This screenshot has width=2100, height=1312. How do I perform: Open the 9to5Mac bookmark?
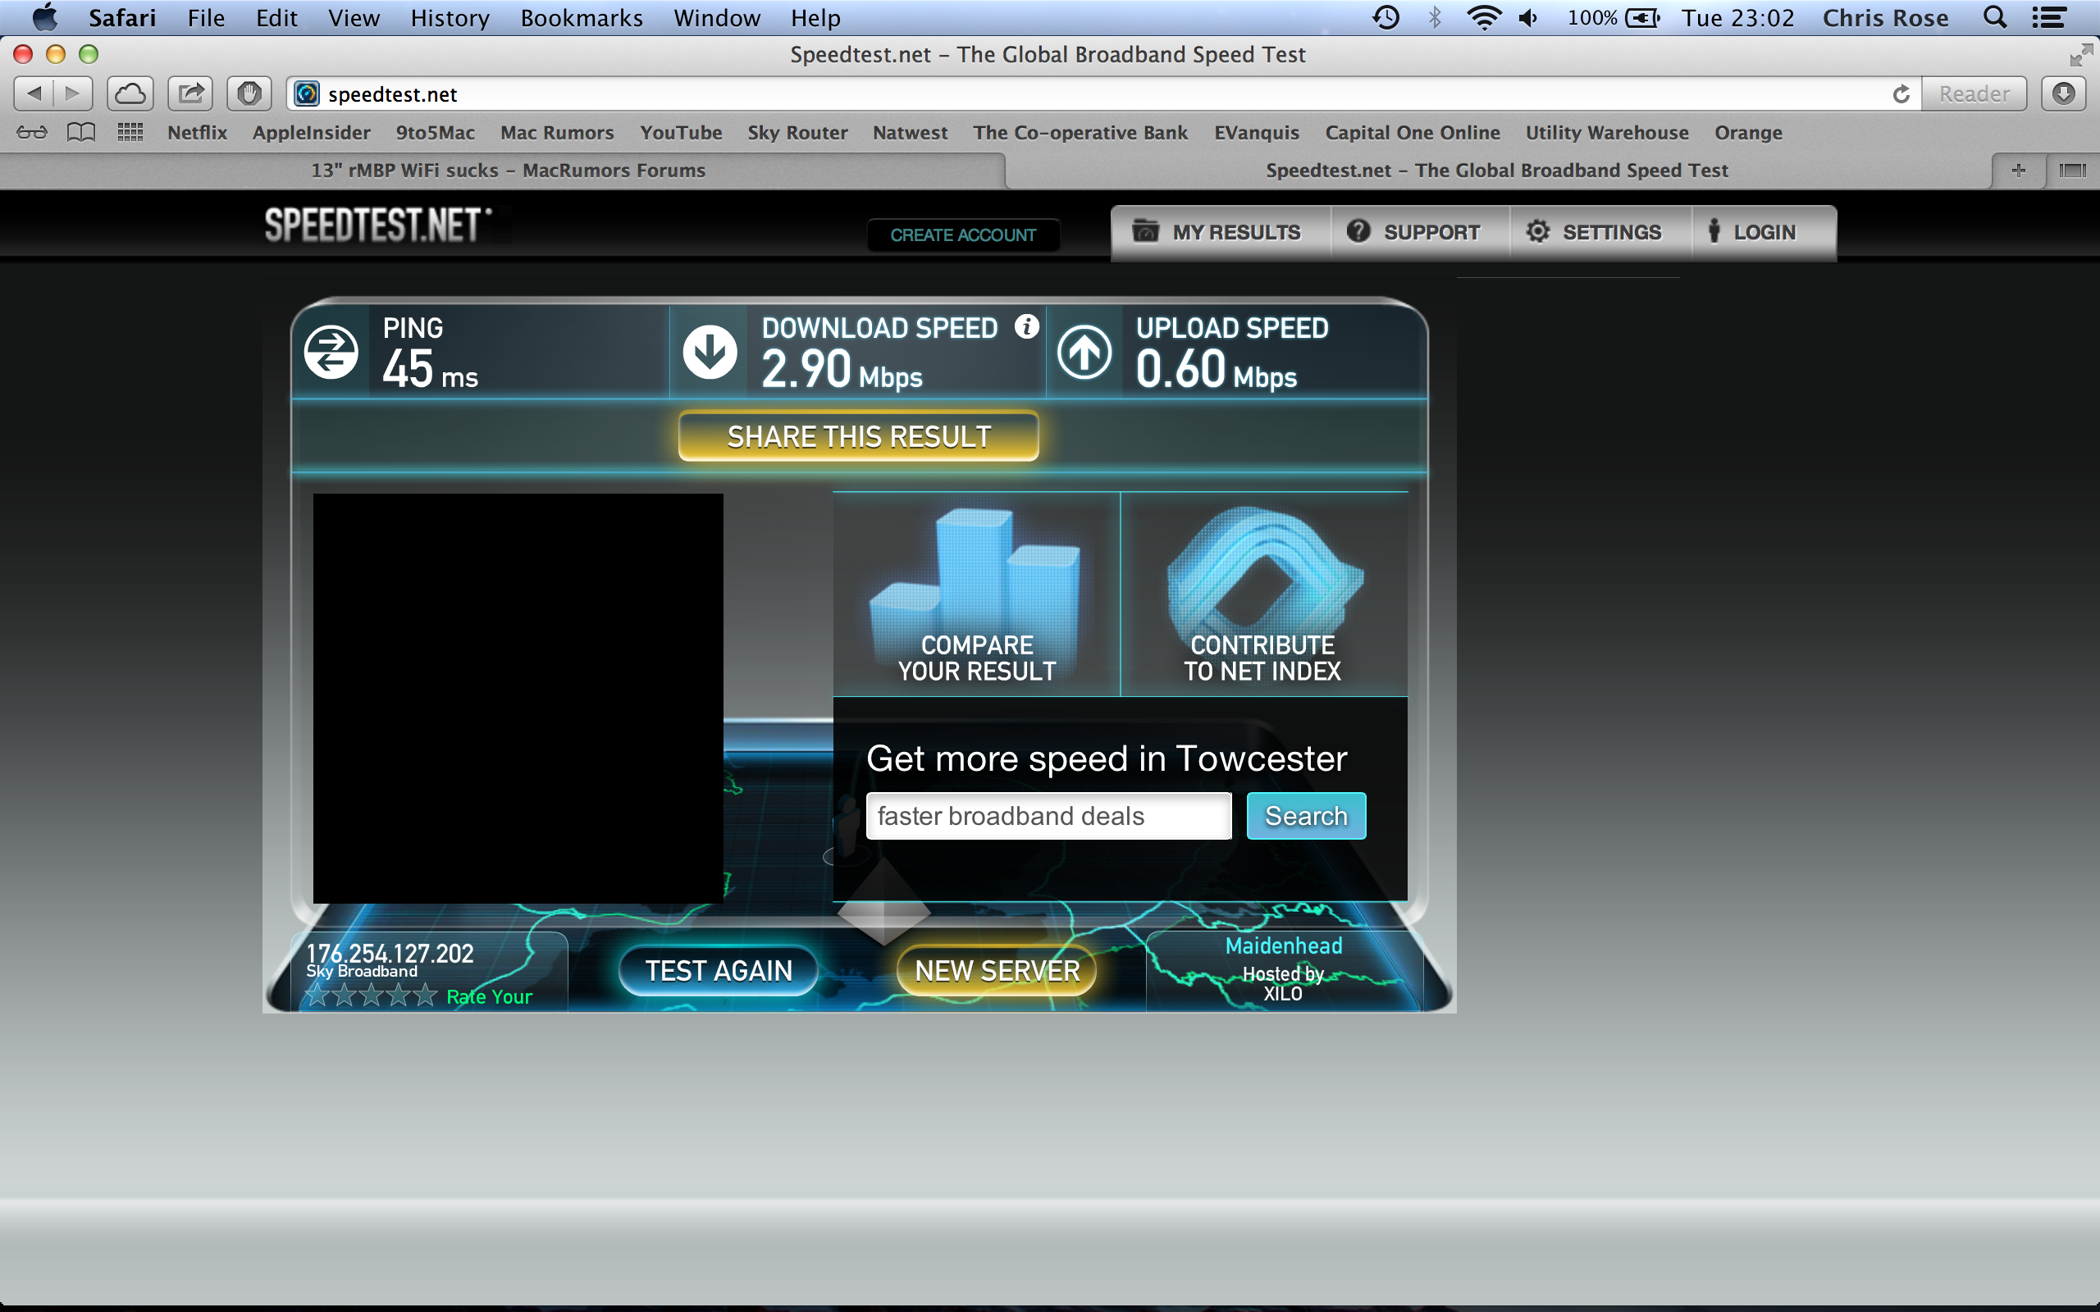[x=436, y=133]
